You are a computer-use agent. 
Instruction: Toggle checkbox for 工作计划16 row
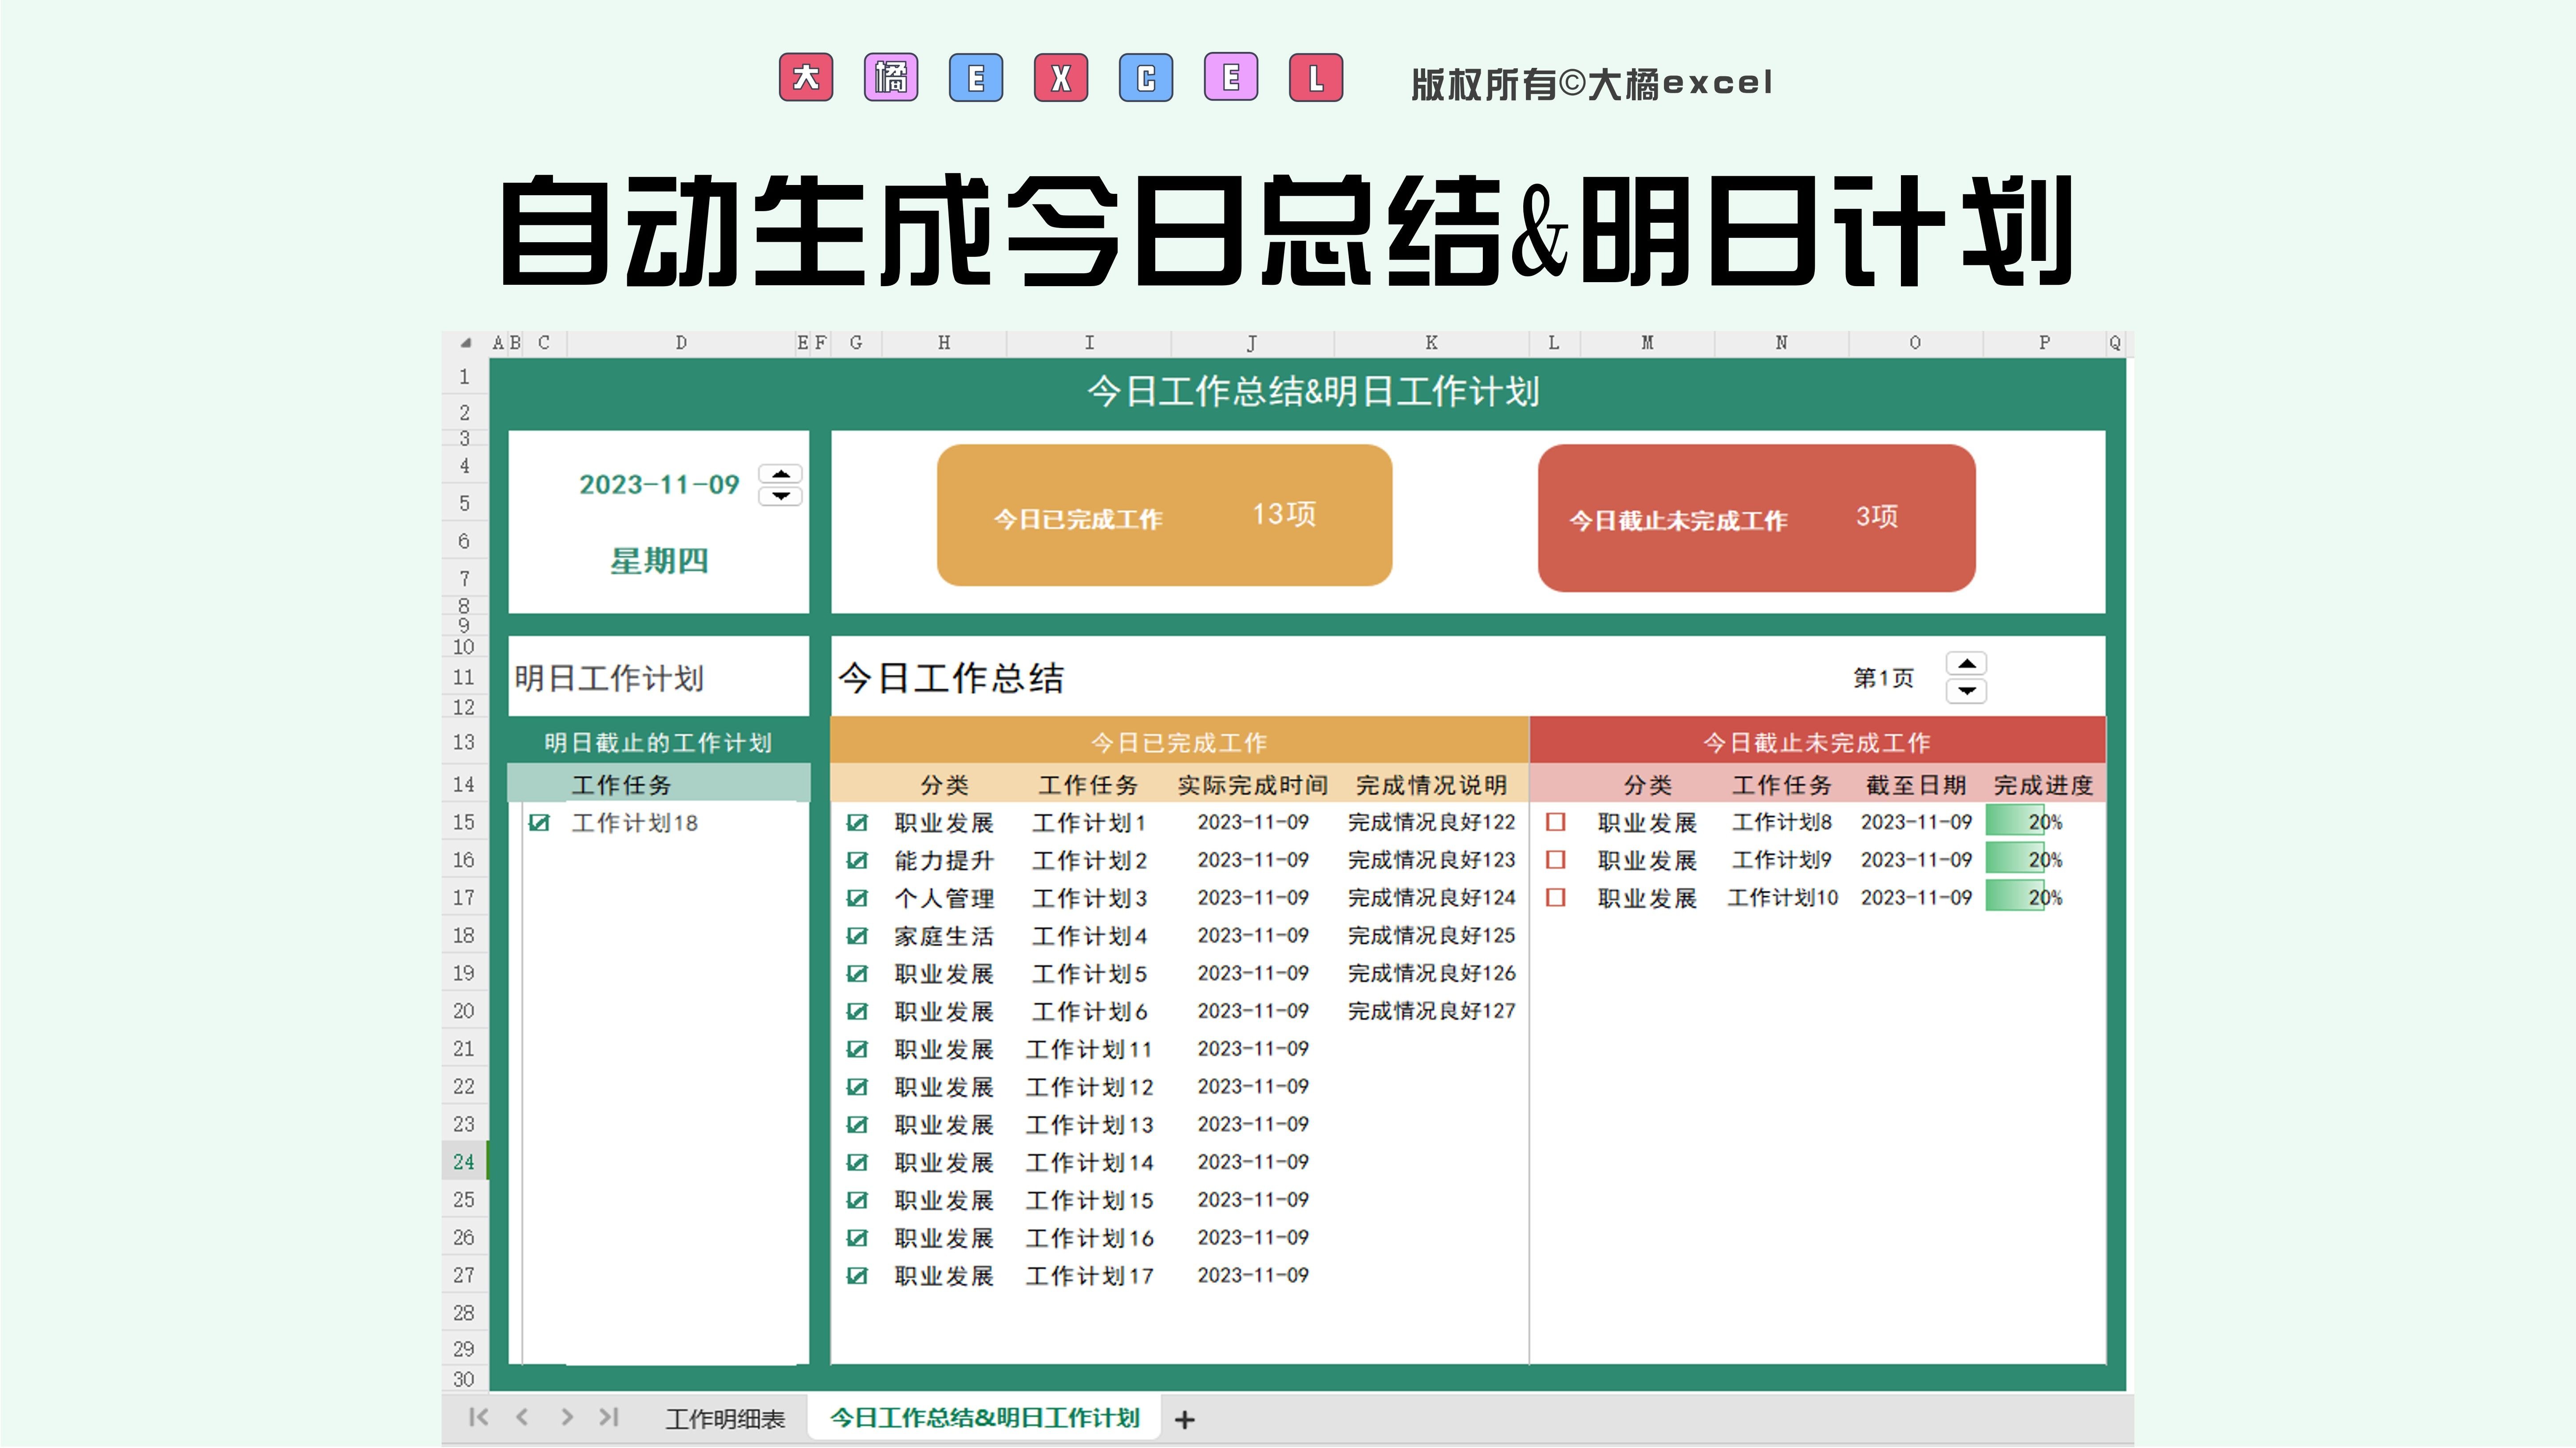pyautogui.click(x=857, y=1238)
